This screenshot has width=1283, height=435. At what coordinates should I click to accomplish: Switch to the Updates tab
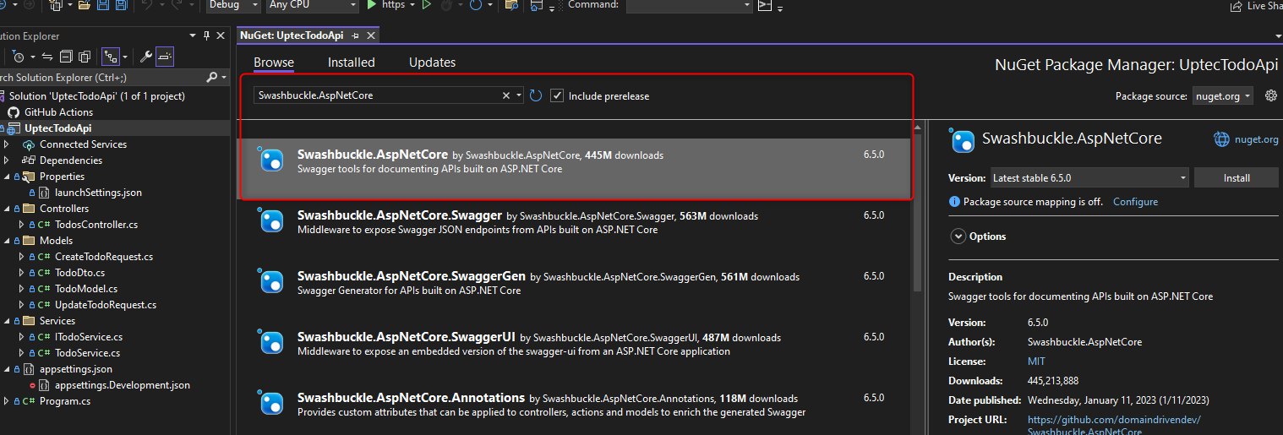point(432,63)
